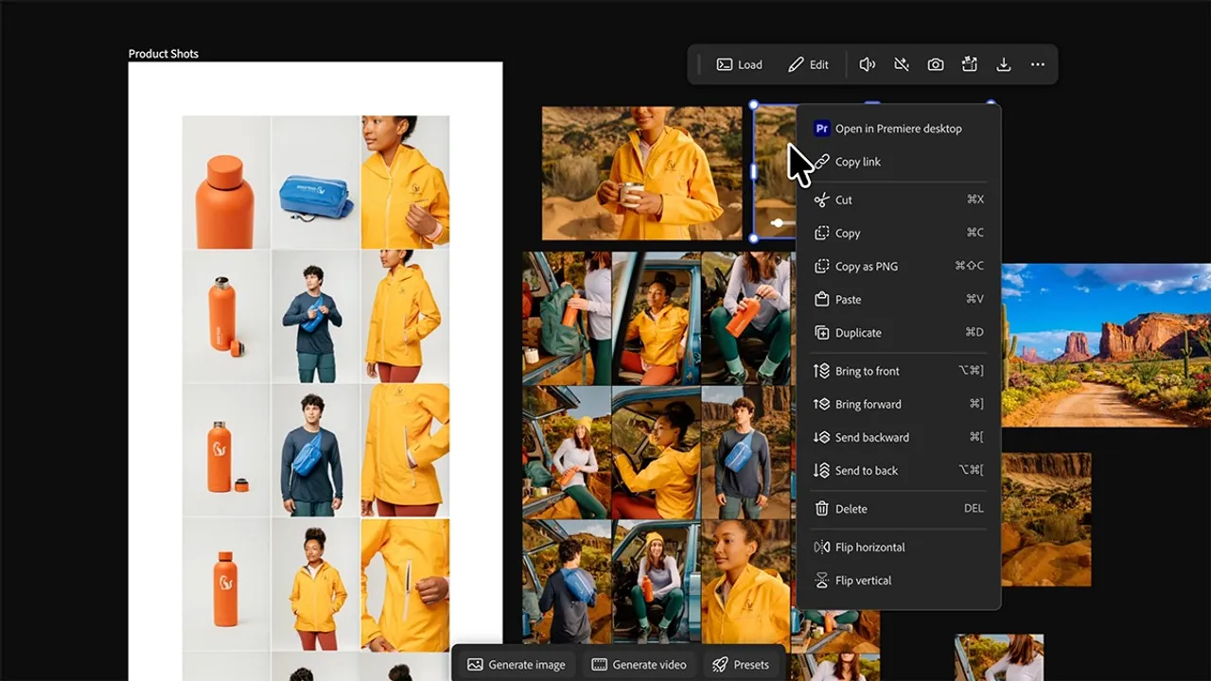
Task: Choose Open in Premiere desktop
Action: 897,129
